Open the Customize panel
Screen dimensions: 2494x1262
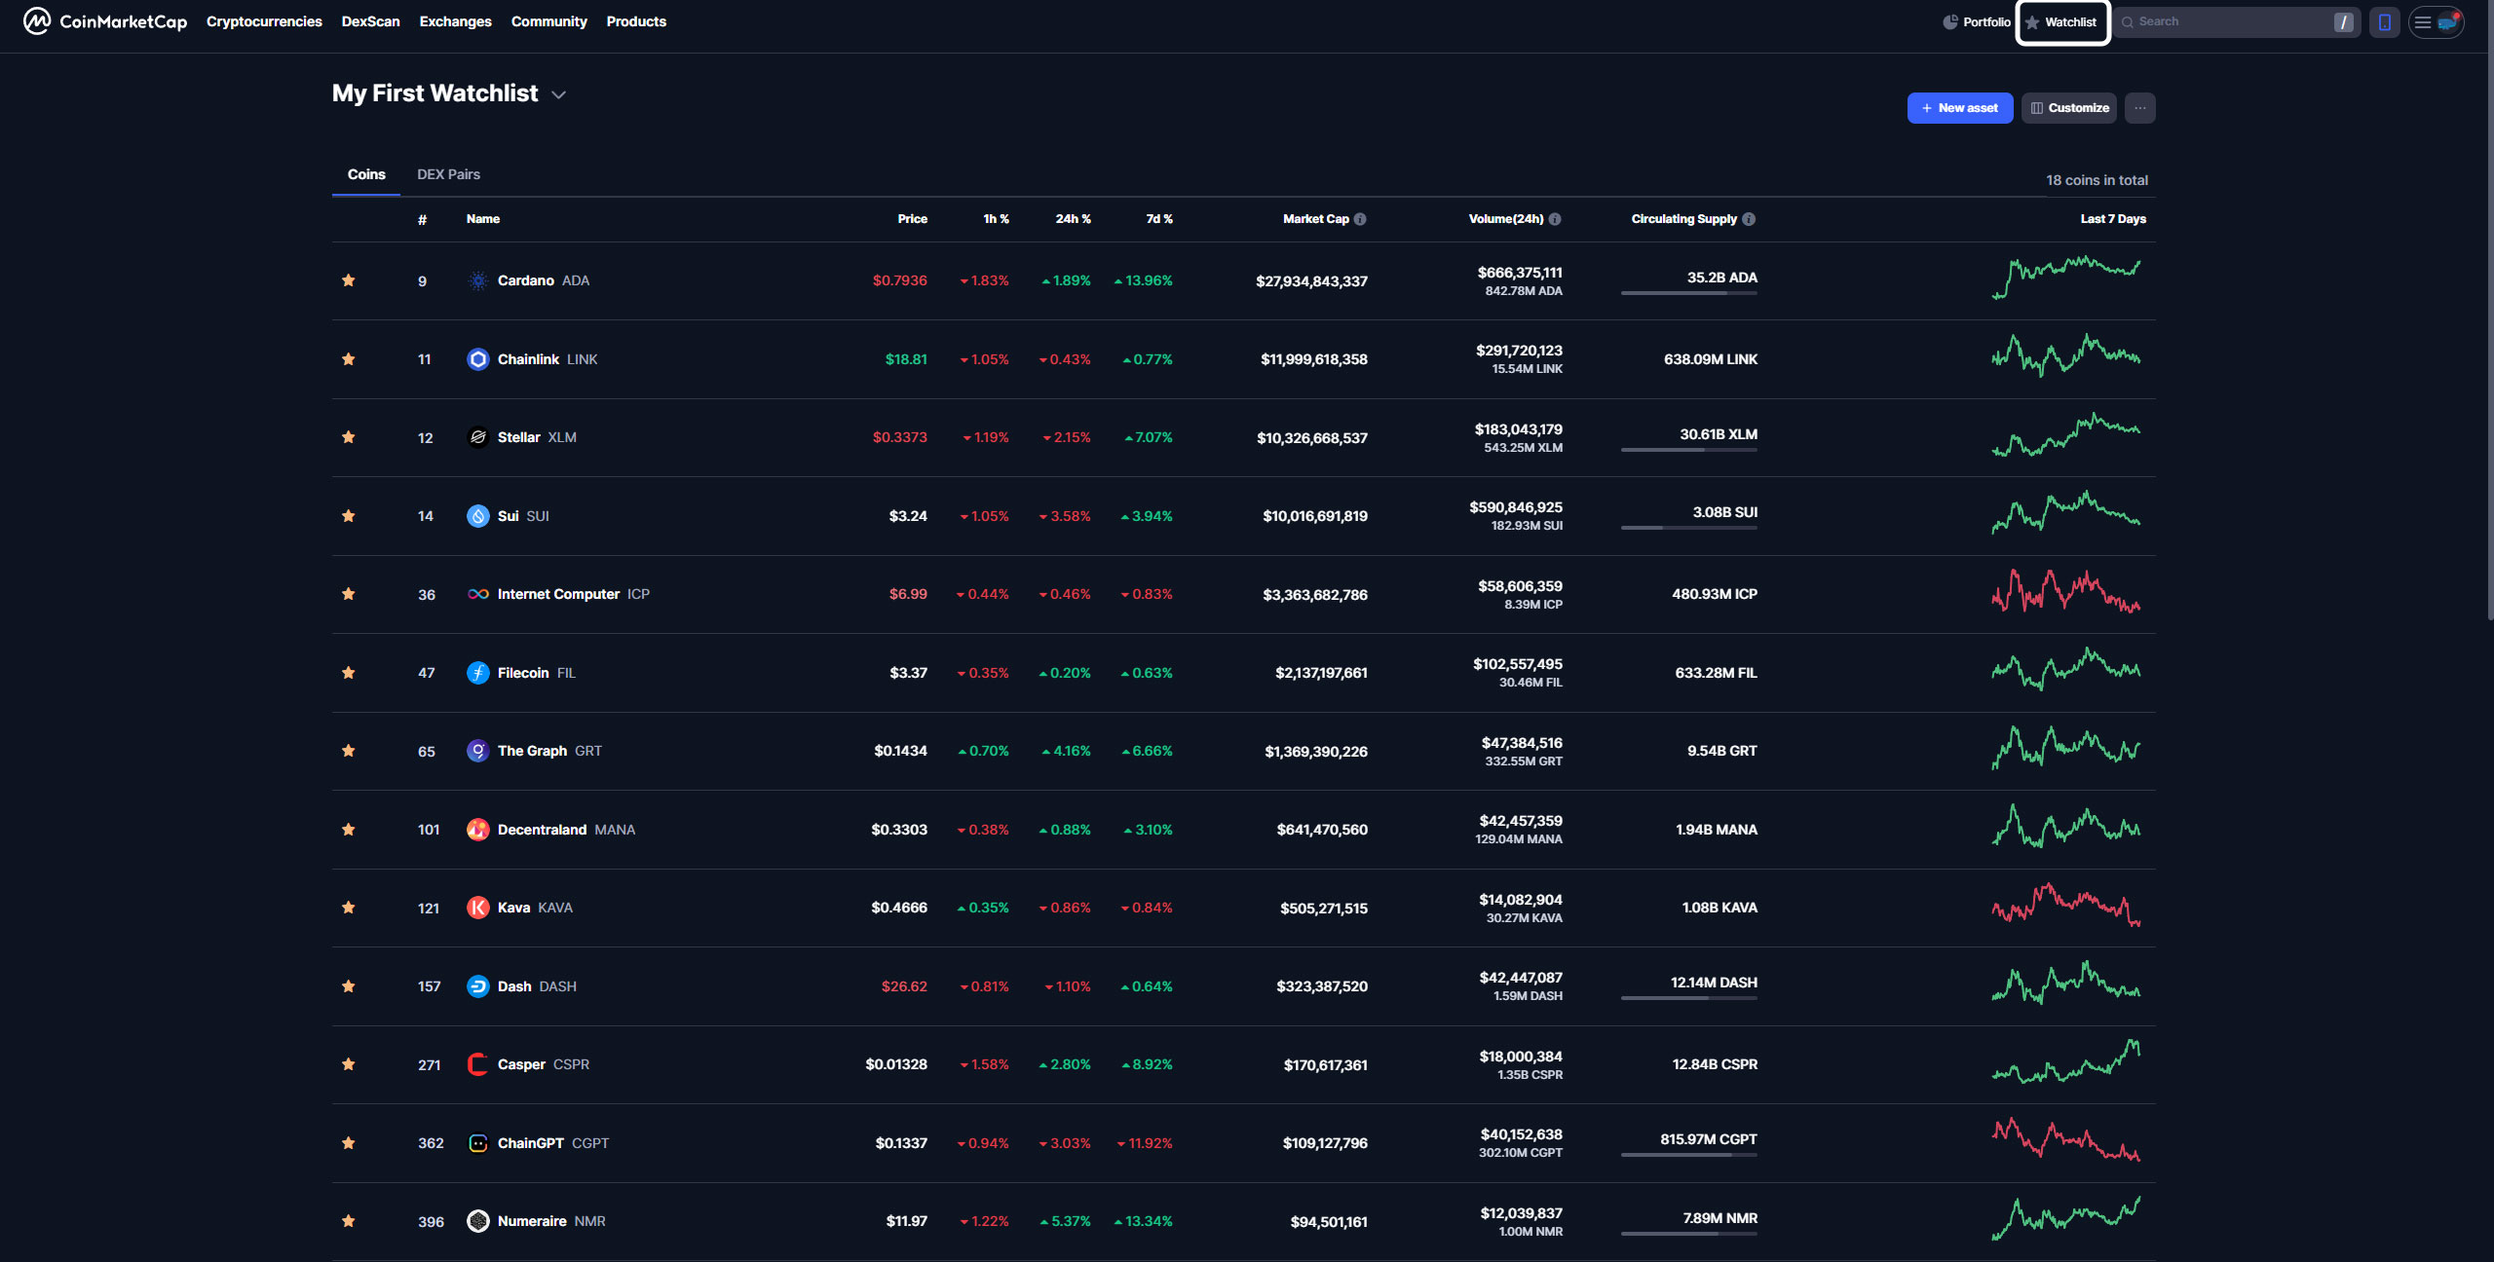2068,108
